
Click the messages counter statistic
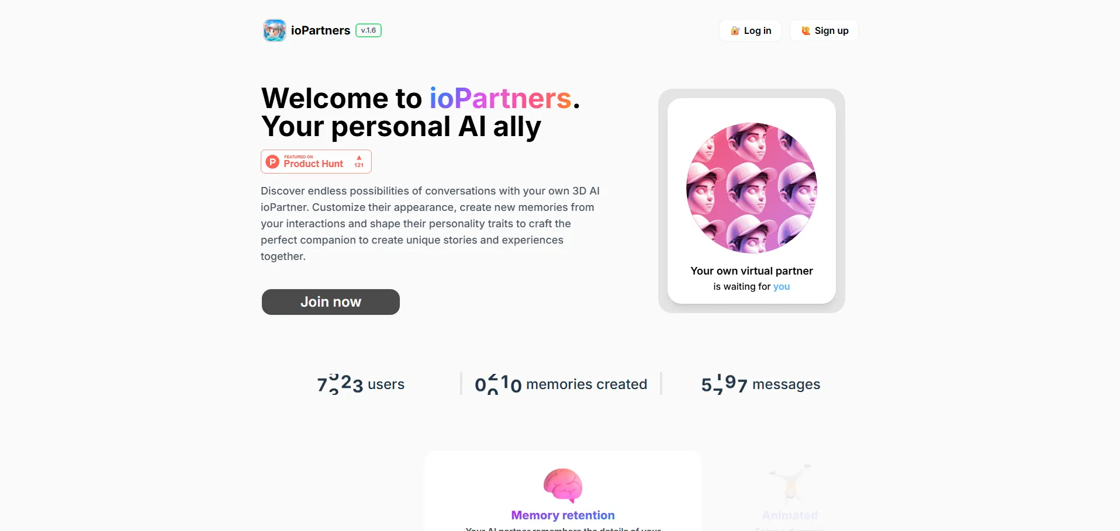(761, 384)
